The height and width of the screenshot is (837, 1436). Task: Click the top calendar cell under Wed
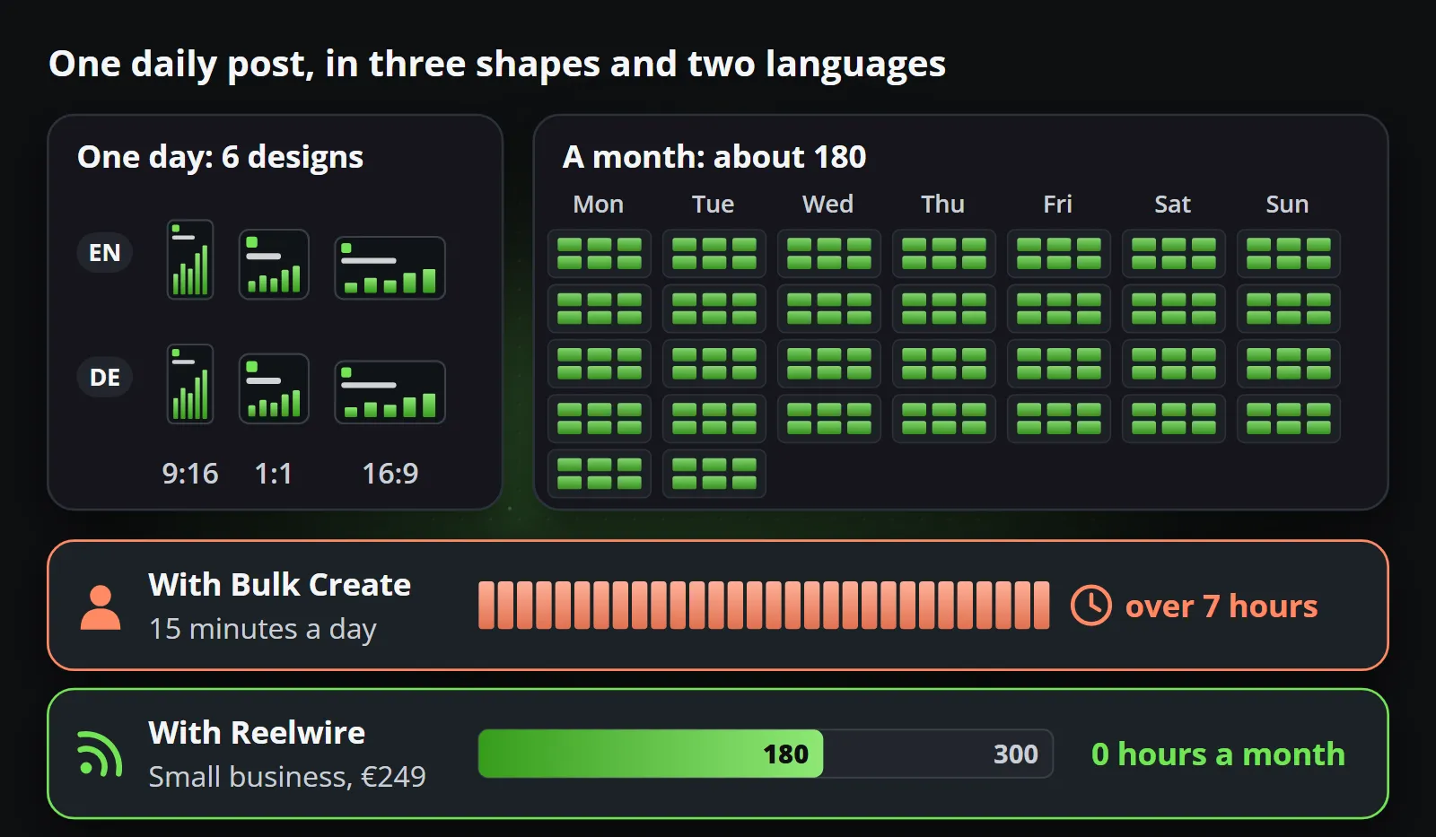(x=829, y=254)
